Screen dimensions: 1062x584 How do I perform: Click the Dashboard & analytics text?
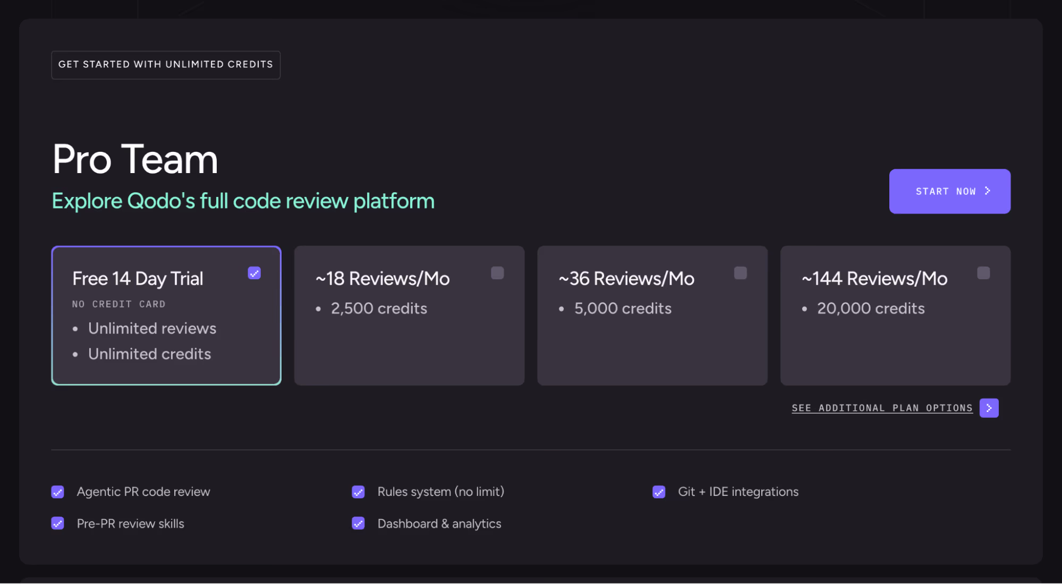[439, 523]
